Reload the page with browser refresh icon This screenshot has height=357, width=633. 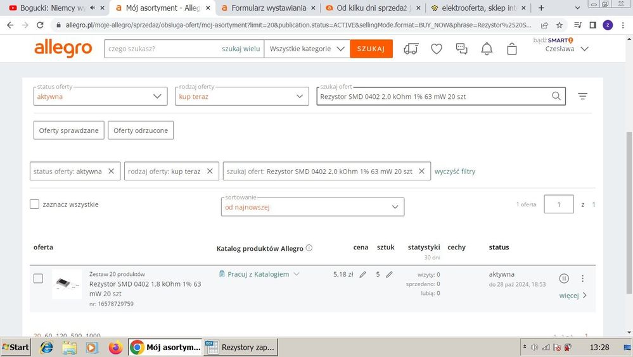40,25
